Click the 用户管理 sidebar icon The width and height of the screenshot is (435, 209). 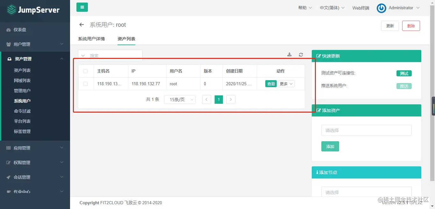(8, 44)
